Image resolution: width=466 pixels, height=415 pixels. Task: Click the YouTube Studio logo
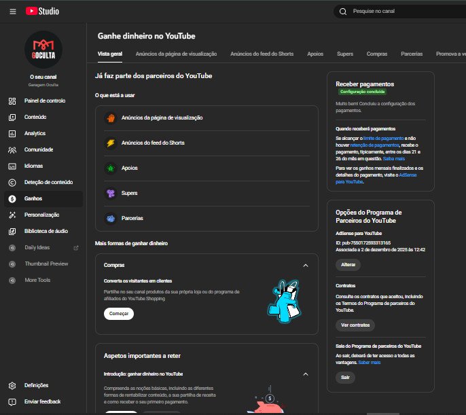[42, 12]
